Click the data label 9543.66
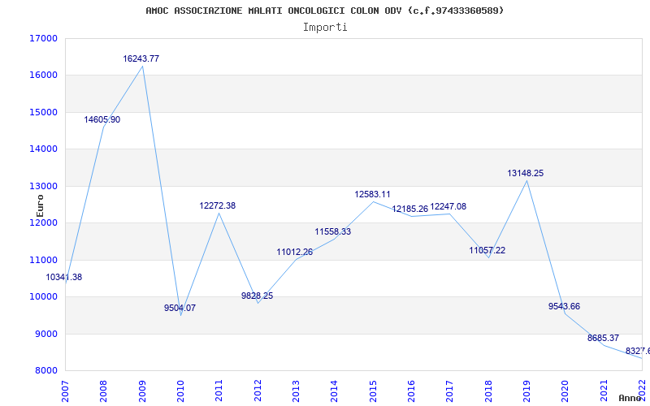This screenshot has height=406, width=650. coord(564,307)
